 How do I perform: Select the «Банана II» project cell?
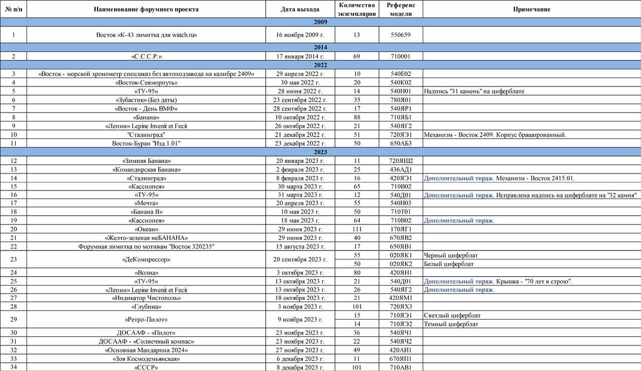146,213
